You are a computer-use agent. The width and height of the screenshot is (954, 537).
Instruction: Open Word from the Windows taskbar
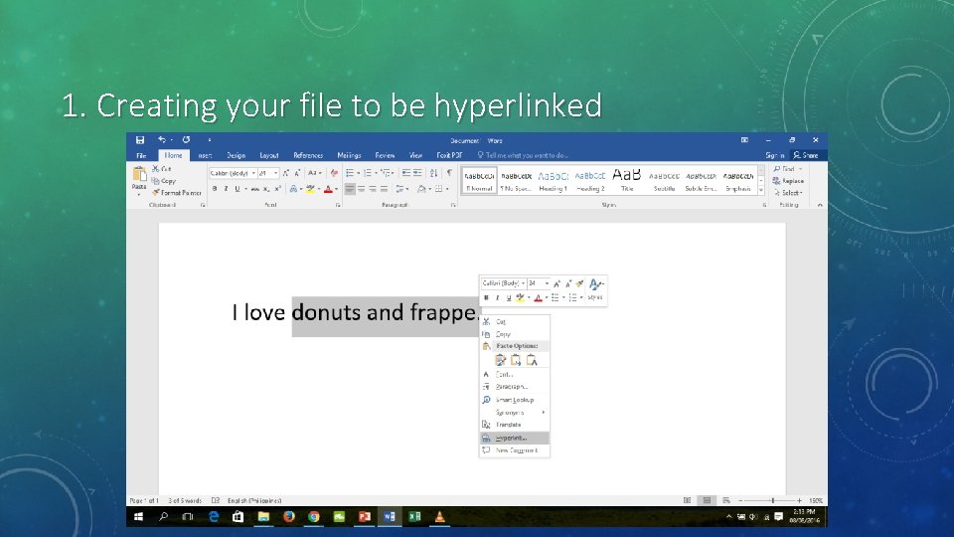390,517
